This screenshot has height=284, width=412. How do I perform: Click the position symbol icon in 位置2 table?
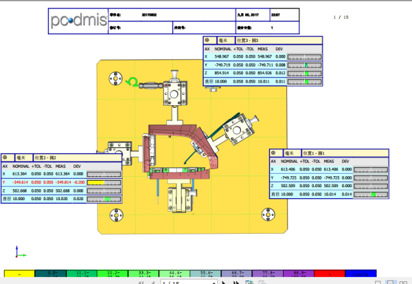click(5, 157)
